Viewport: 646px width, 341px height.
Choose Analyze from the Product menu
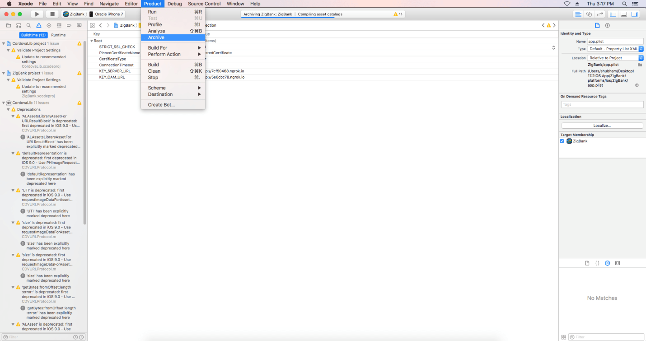coord(173,31)
